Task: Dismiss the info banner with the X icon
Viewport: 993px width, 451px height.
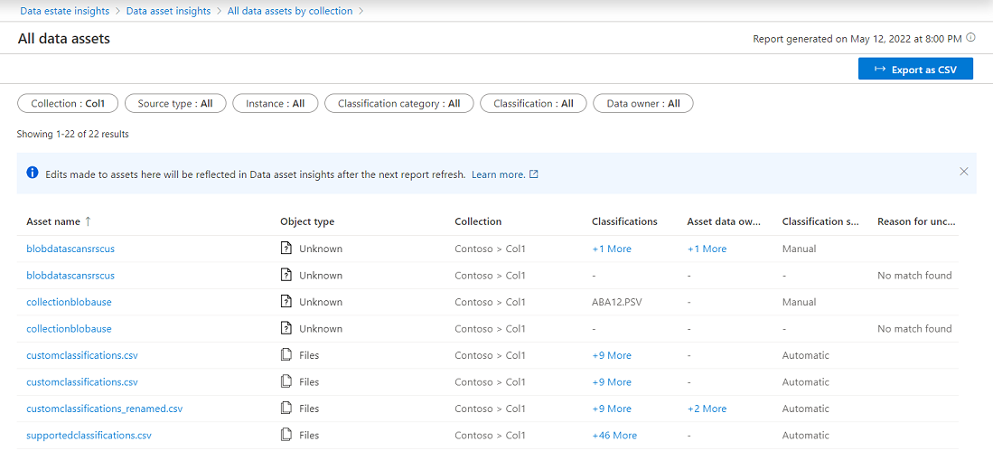Action: (x=964, y=172)
